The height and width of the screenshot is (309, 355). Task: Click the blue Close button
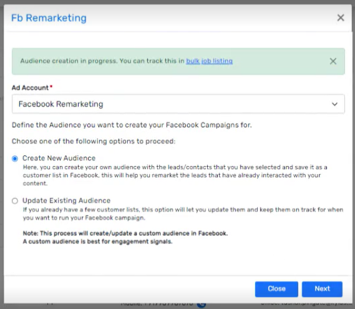click(x=276, y=289)
